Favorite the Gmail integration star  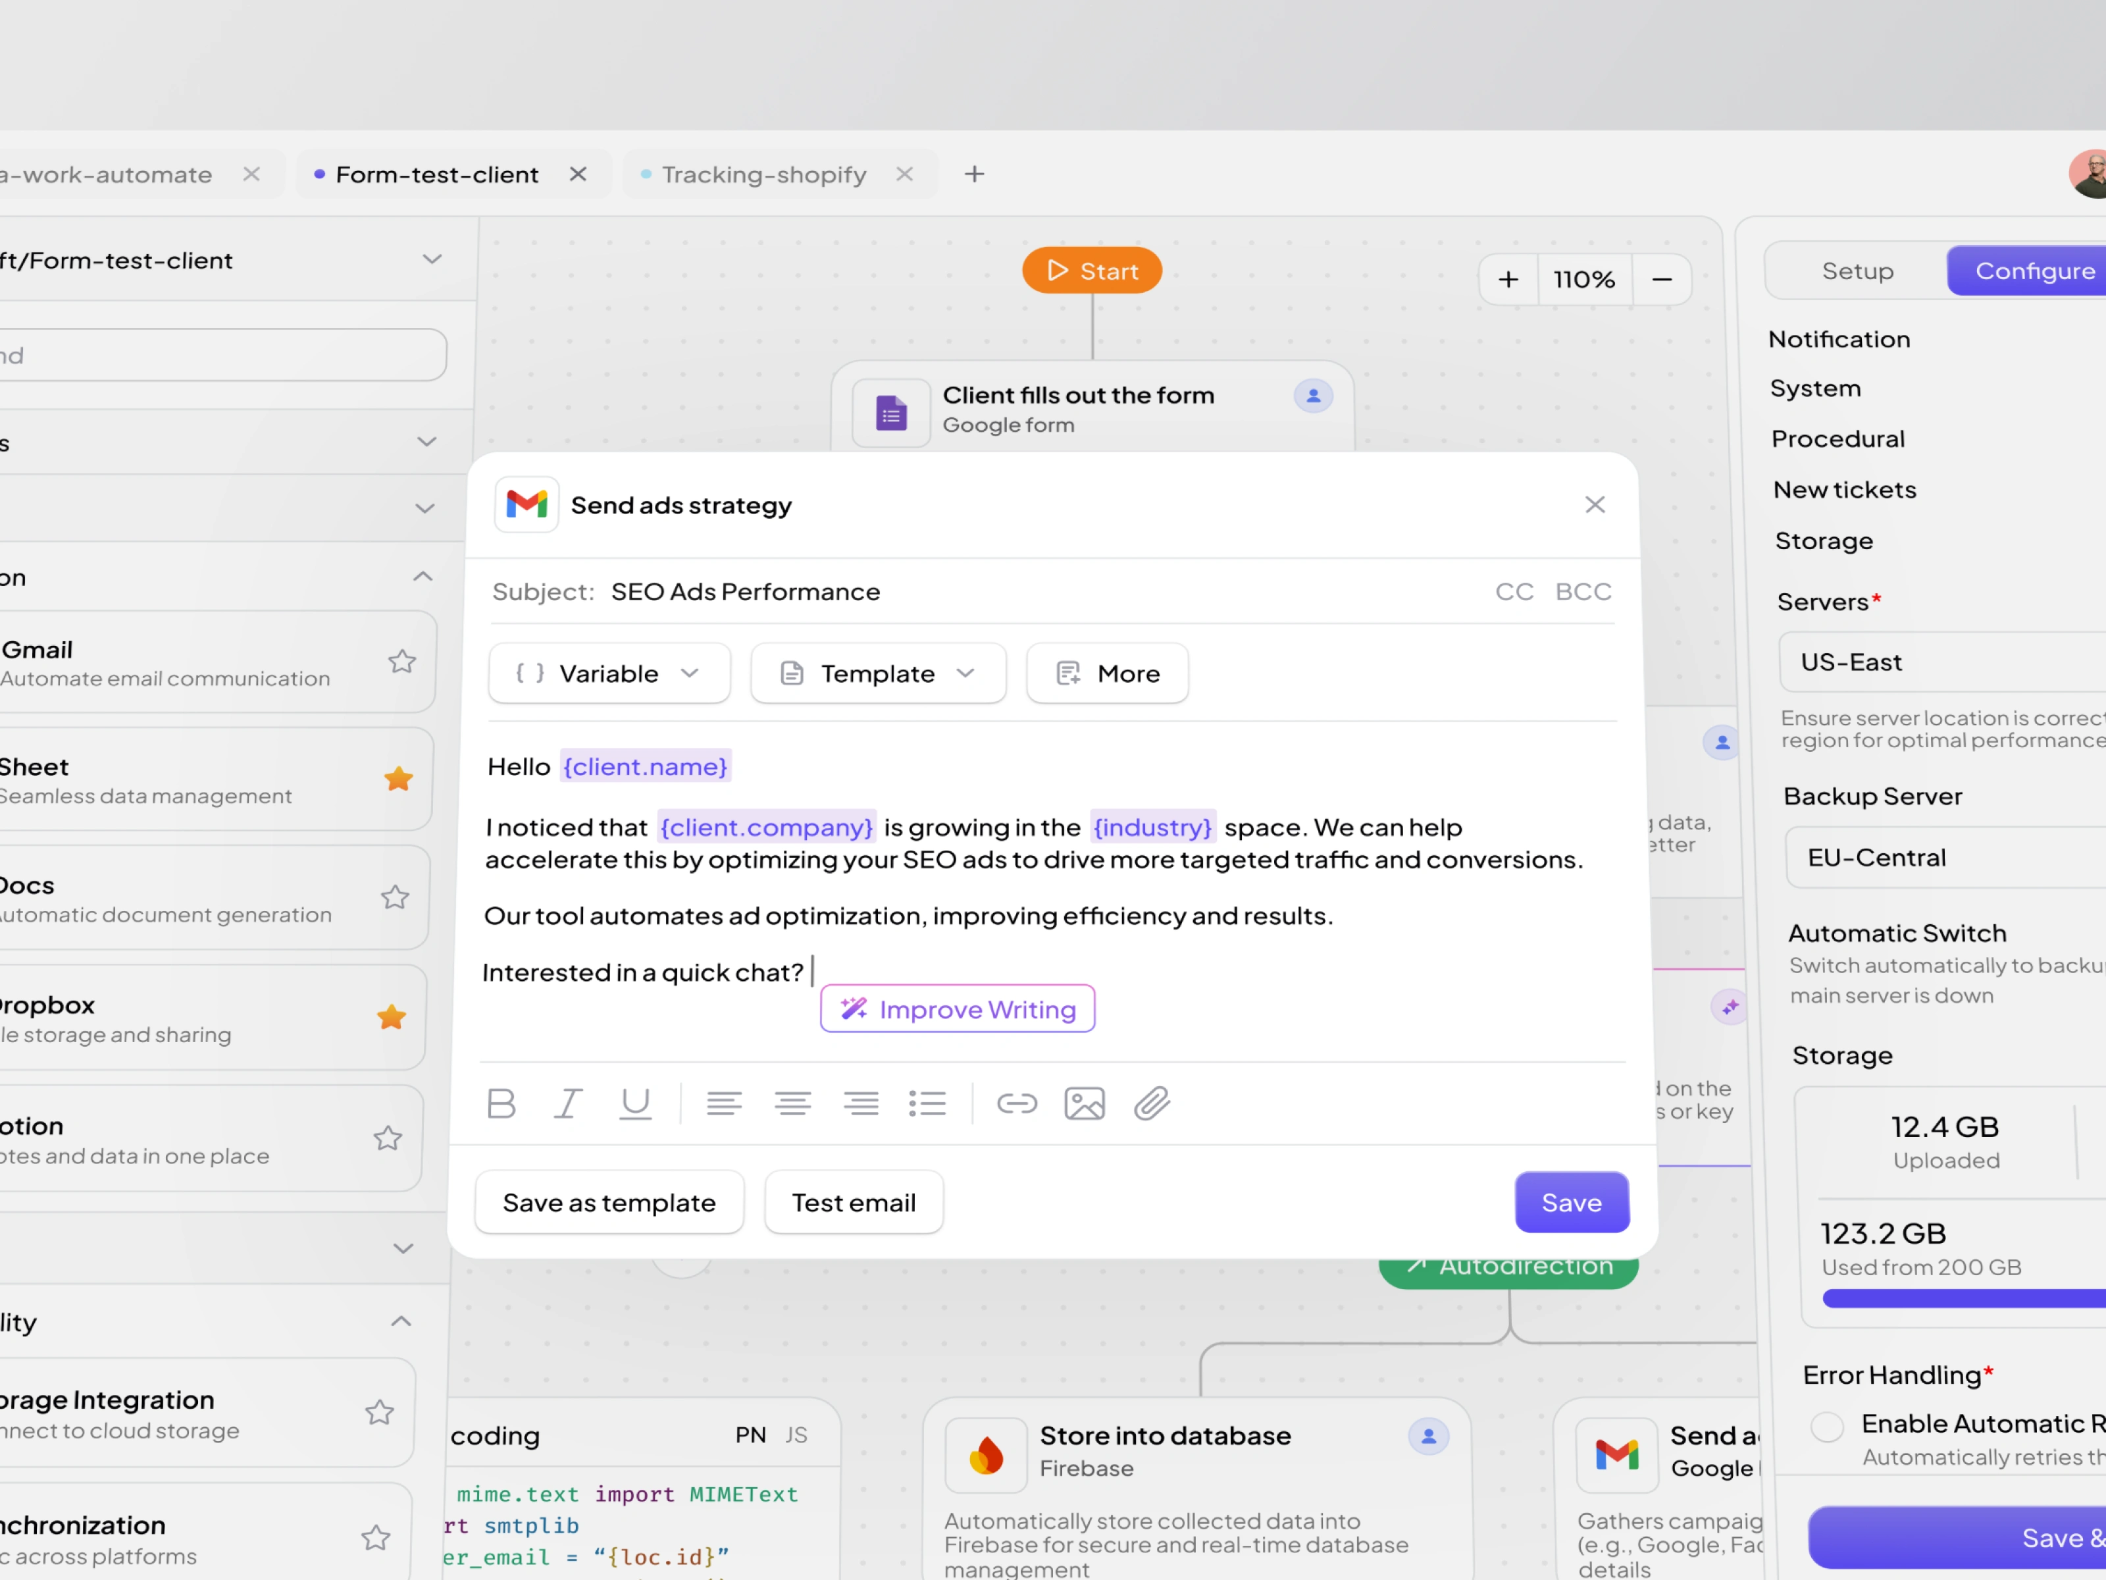pos(401,661)
